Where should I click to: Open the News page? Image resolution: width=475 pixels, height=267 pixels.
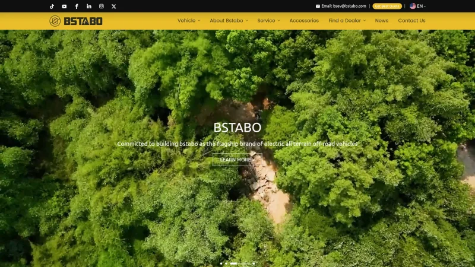tap(381, 21)
